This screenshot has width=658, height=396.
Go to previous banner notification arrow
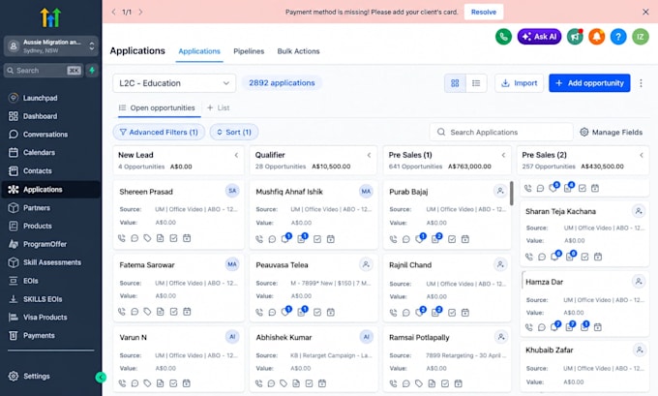coord(114,13)
